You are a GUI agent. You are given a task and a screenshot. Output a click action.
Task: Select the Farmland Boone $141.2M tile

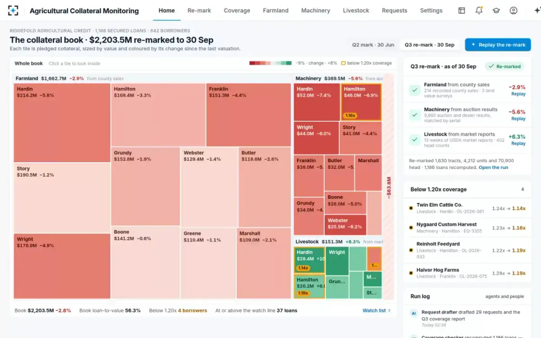pos(146,263)
